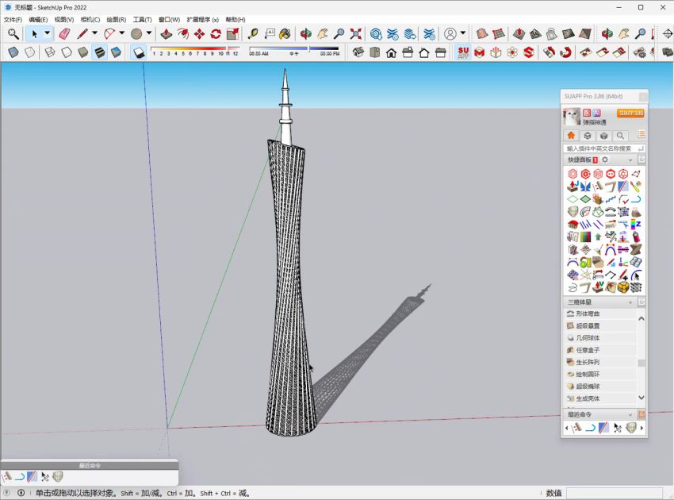Pick the Pencil line tool
Viewport: 674px width, 500px height.
click(82, 33)
